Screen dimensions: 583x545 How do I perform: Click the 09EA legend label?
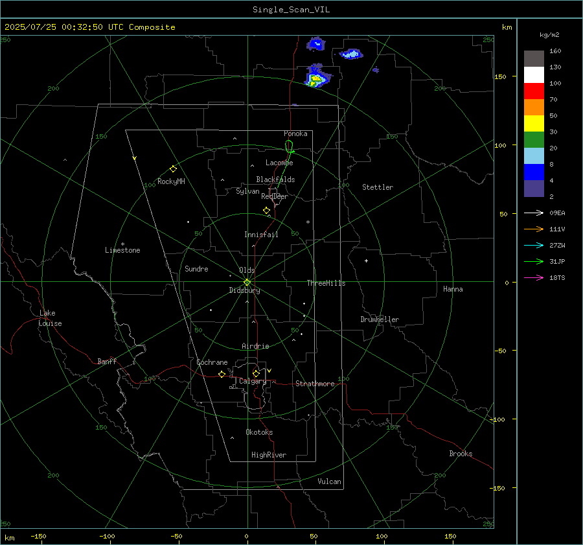coord(557,213)
